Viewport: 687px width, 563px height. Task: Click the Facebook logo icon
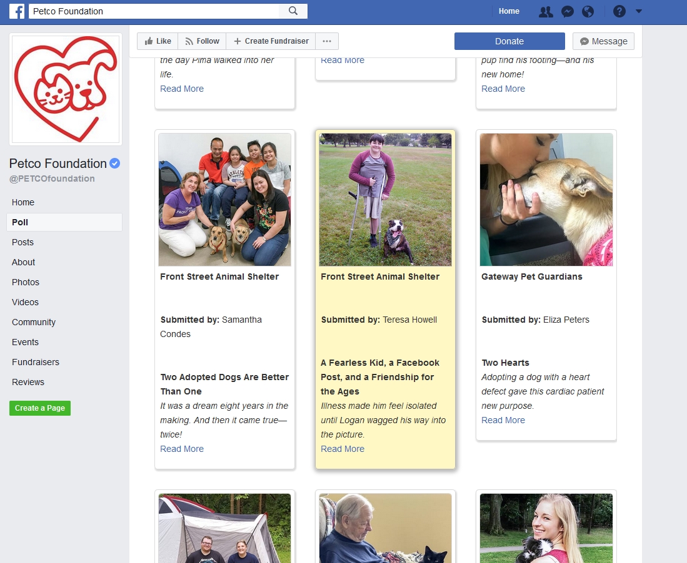(17, 11)
